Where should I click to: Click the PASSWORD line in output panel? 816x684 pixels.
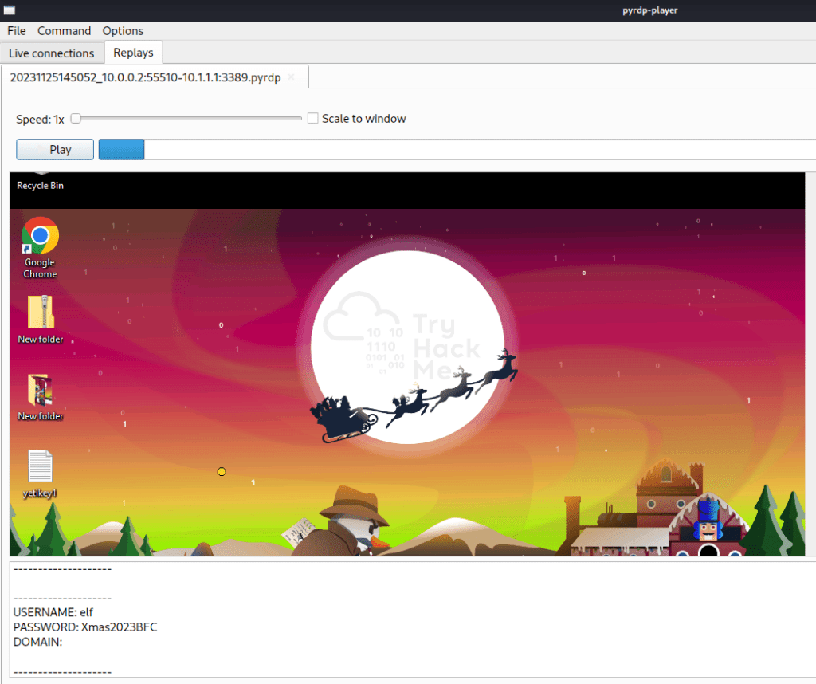[85, 627]
